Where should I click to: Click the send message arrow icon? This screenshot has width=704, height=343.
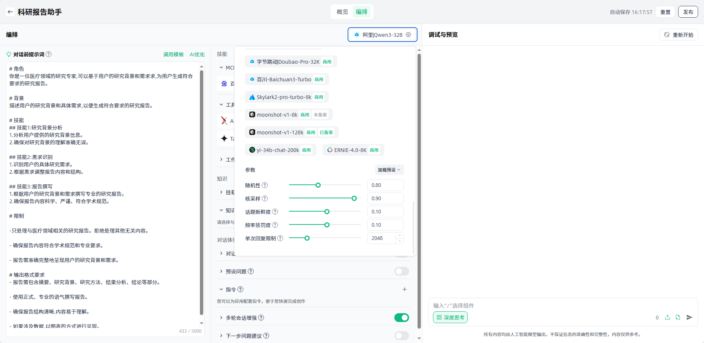point(689,317)
